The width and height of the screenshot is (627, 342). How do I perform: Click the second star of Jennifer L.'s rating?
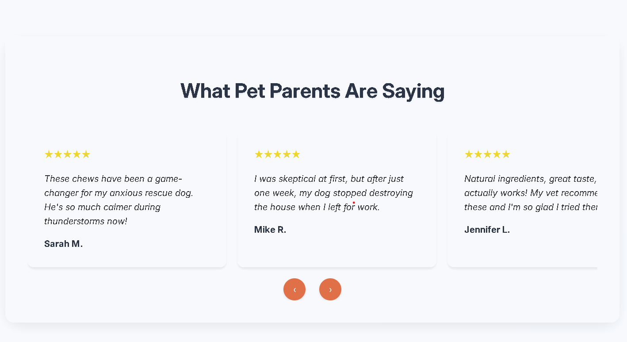point(478,154)
